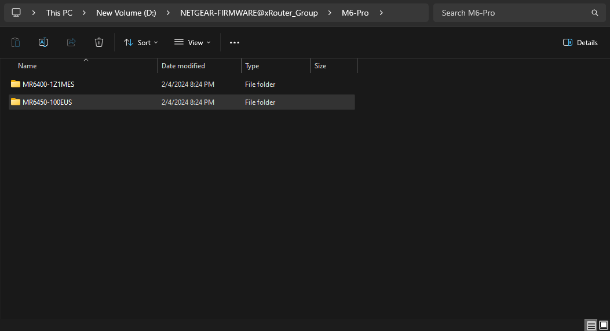Expand the chevron after M6-Pro
Image resolution: width=610 pixels, height=331 pixels.
pos(381,13)
